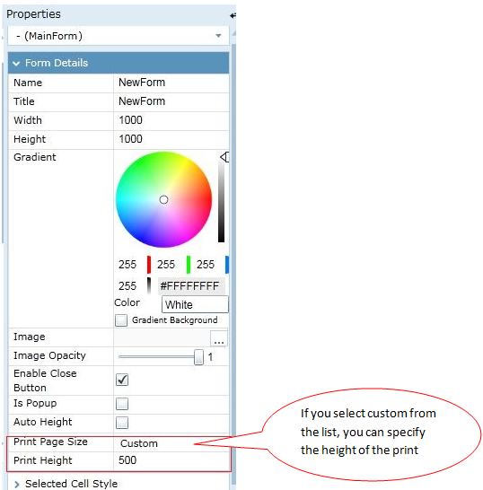
Task: Click the hex color #FFFFFFFF field
Action: coord(191,286)
